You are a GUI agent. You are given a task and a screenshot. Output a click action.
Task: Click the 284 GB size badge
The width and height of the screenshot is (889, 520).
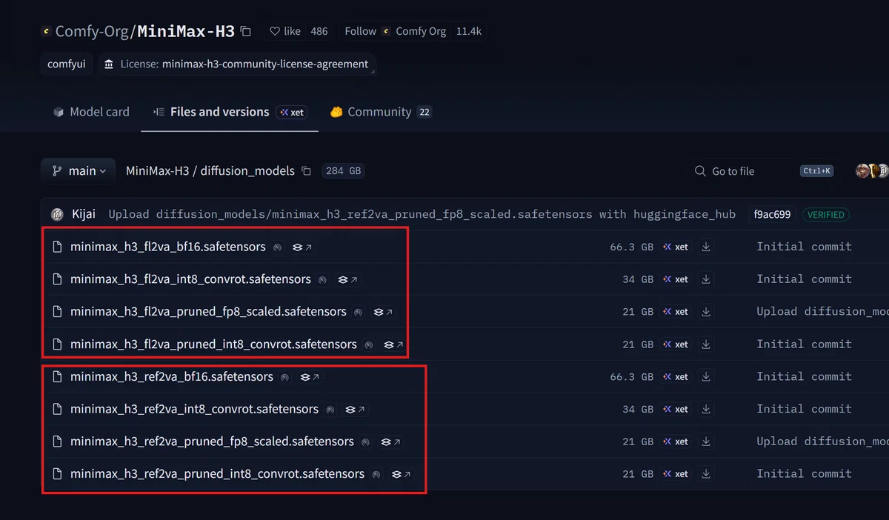click(x=344, y=171)
